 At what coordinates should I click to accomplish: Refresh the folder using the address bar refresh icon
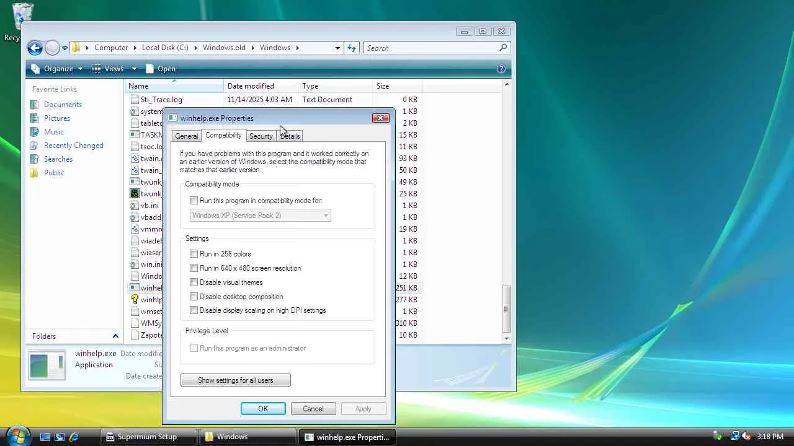(x=352, y=48)
